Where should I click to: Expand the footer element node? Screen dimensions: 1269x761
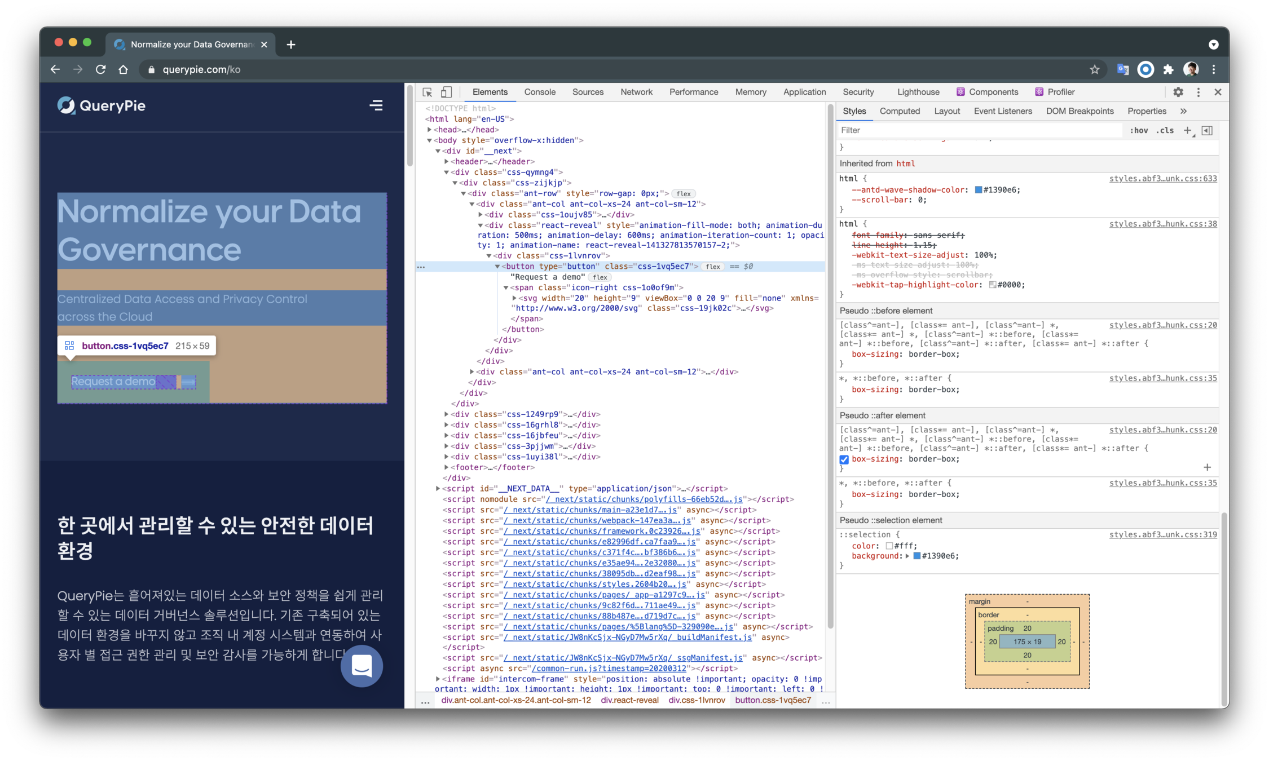tap(446, 467)
